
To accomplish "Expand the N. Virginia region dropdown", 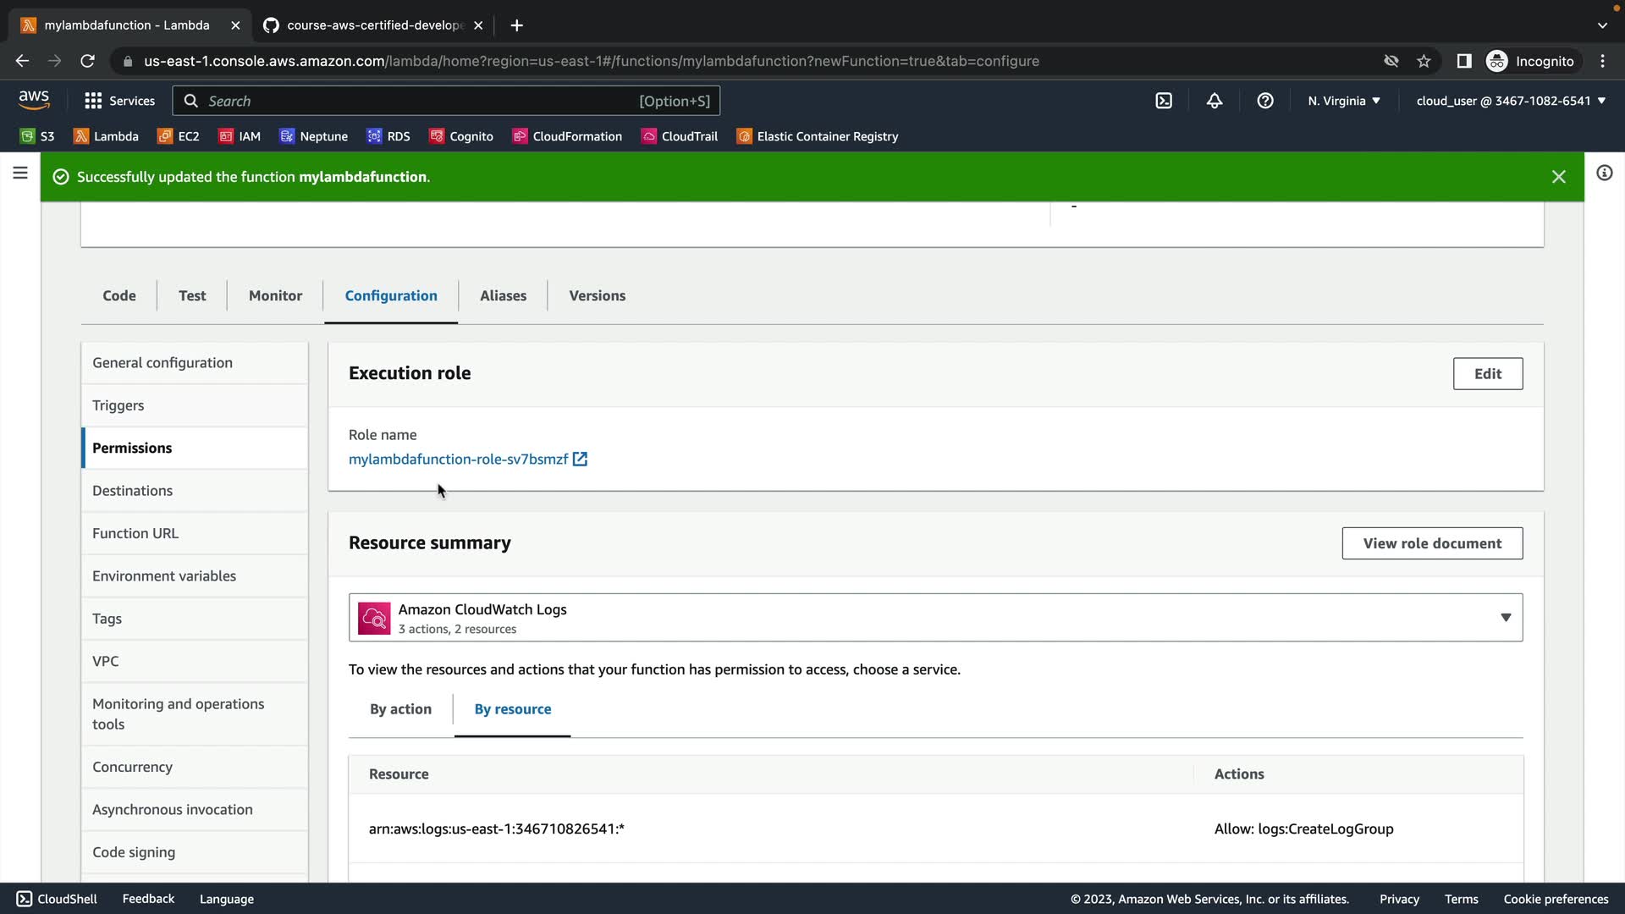I will click(x=1343, y=101).
